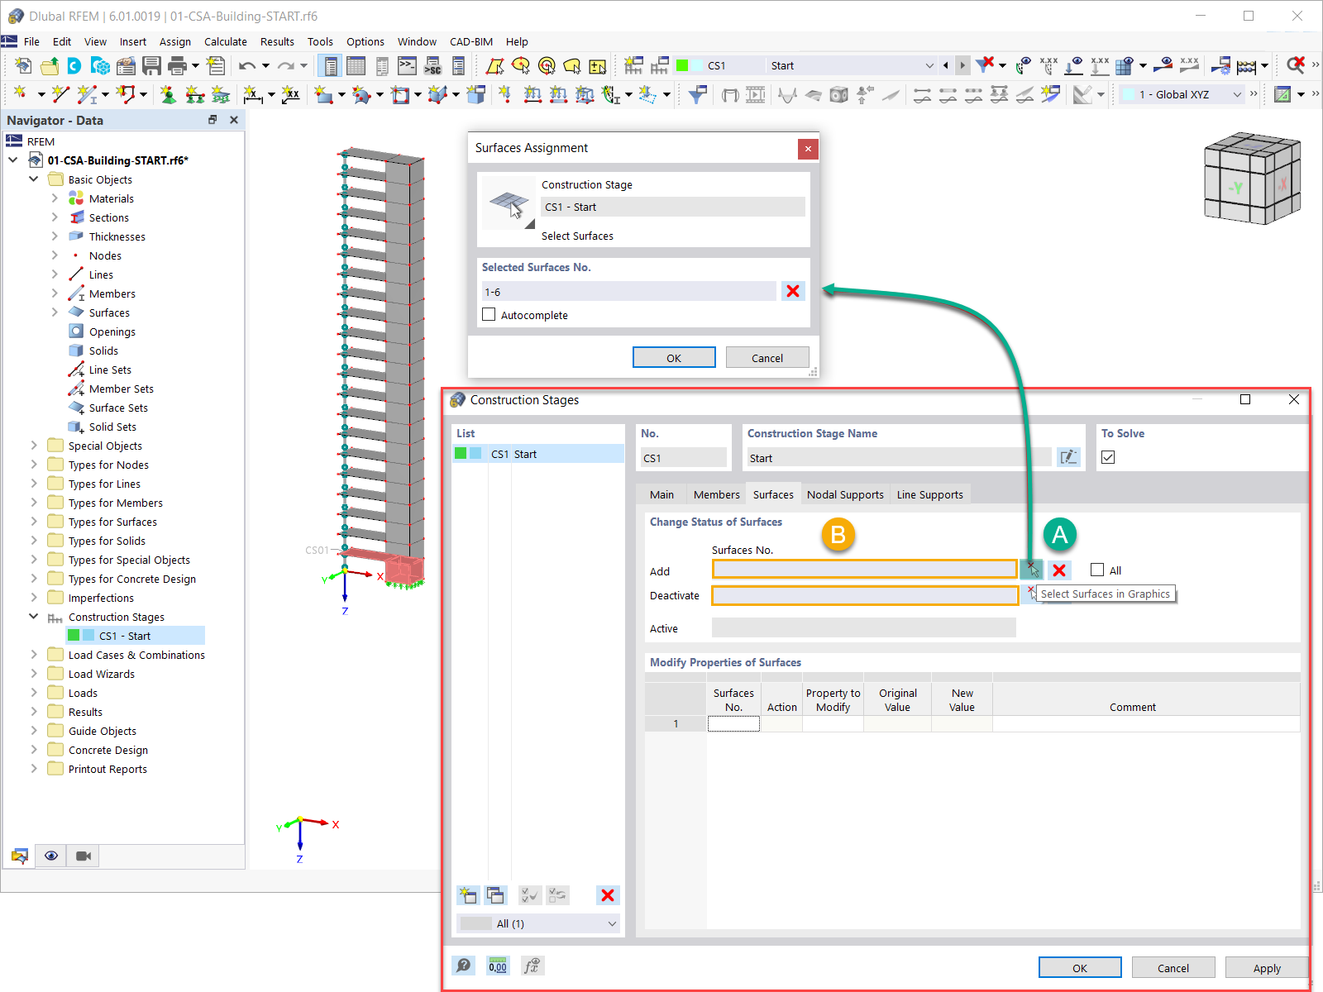The image size is (1323, 992).
Task: Click the Selected Surfaces No. field showing 1-6
Action: tap(628, 291)
